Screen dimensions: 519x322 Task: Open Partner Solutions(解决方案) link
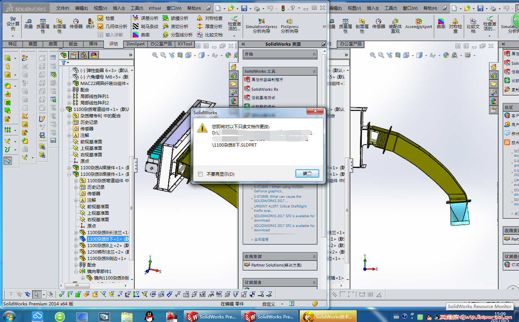point(276,265)
